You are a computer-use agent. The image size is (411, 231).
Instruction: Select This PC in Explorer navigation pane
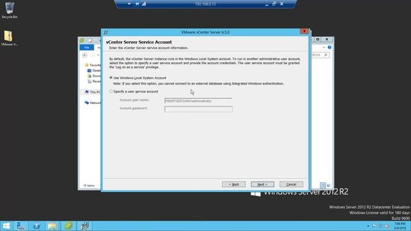click(92, 92)
